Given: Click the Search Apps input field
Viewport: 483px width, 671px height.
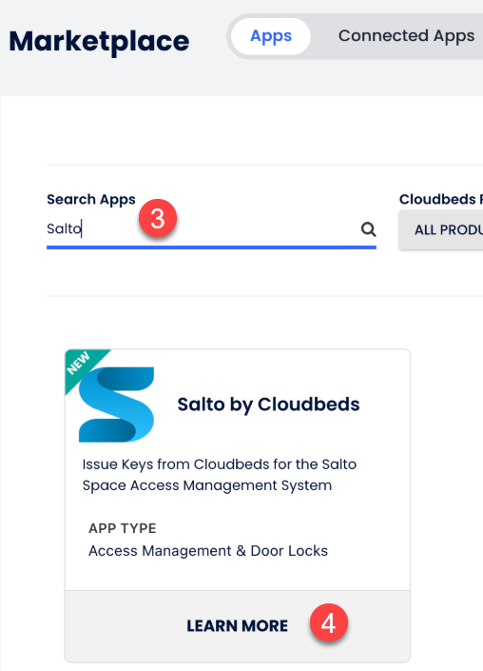Looking at the screenshot, I should (212, 229).
